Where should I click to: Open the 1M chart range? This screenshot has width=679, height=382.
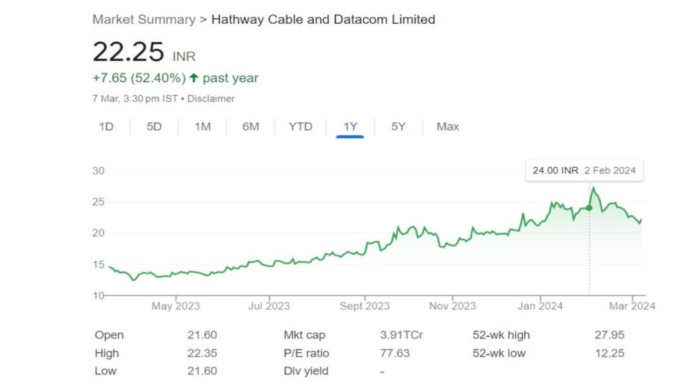tap(202, 127)
